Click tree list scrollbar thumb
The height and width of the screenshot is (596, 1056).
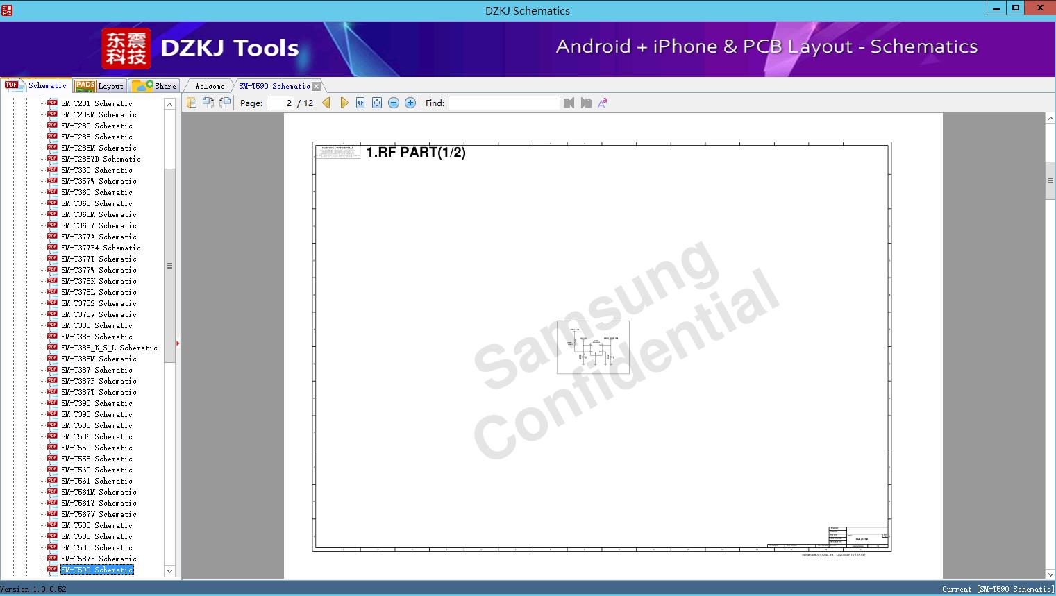169,266
